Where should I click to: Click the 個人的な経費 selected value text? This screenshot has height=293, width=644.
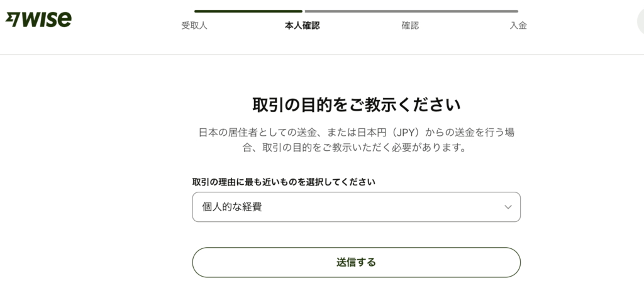coord(232,207)
